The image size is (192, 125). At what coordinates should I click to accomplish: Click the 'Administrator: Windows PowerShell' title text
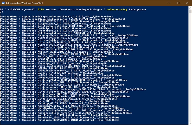(24, 3)
